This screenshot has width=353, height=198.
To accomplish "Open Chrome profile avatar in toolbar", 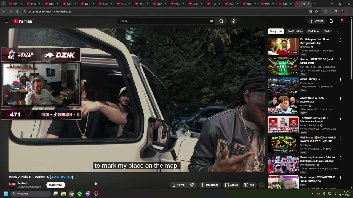I will (342, 12).
